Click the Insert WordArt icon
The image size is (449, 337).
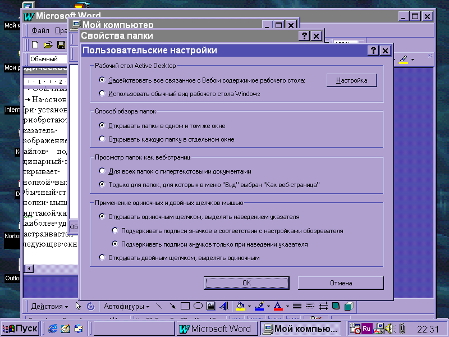(224, 306)
